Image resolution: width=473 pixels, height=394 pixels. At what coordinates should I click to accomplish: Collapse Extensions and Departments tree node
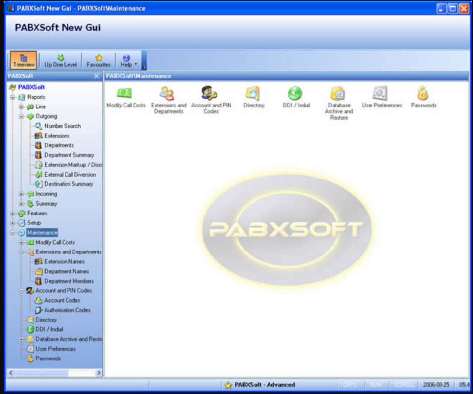(21, 252)
